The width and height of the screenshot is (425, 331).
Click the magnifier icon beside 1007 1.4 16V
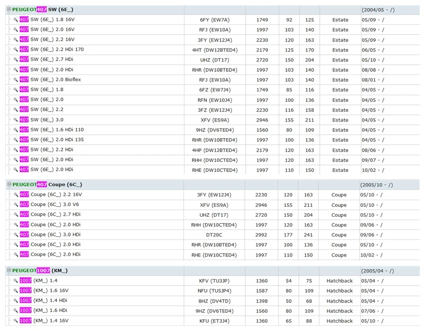(16, 321)
